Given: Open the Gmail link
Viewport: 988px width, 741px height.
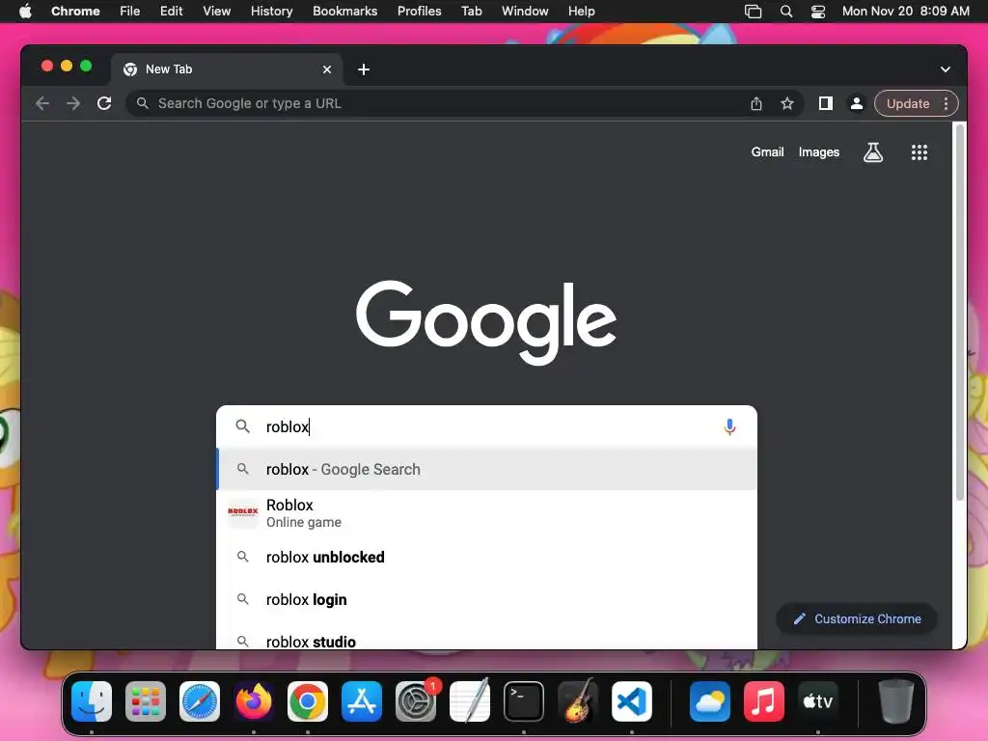Looking at the screenshot, I should [x=767, y=151].
